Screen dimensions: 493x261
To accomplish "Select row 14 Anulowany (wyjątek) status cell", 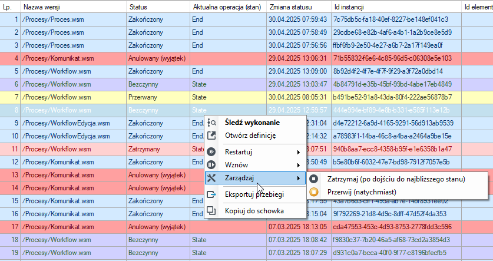I will coord(158,188).
